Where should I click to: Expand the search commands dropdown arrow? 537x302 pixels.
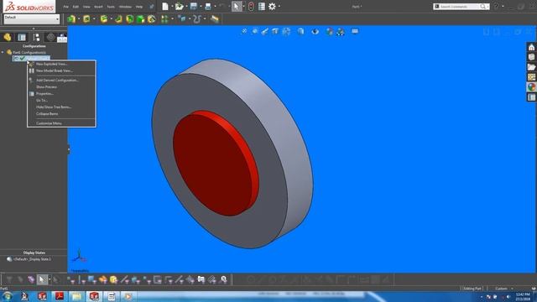tap(488, 6)
